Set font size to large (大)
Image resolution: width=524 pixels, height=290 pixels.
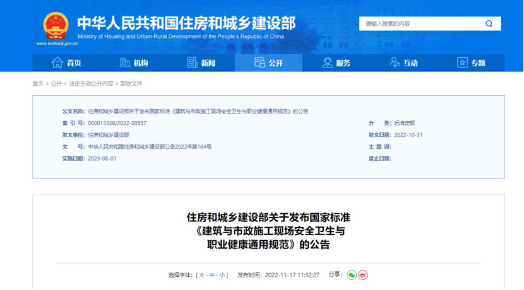click(x=202, y=275)
